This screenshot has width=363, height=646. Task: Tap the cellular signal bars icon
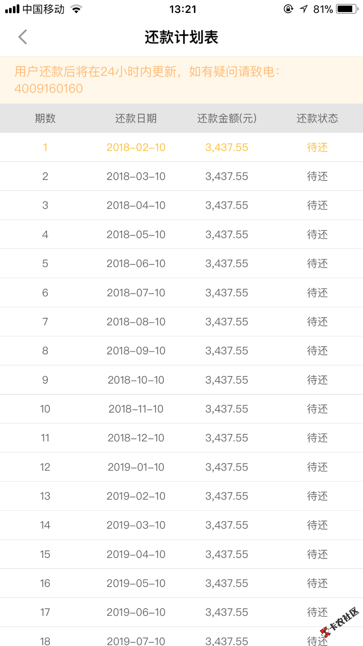point(12,9)
